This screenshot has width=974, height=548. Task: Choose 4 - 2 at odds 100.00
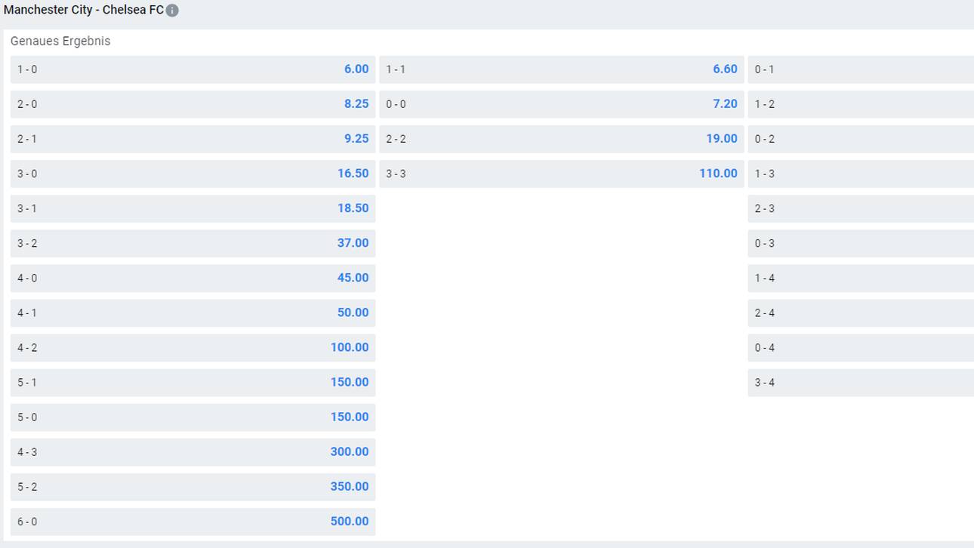[x=193, y=347]
